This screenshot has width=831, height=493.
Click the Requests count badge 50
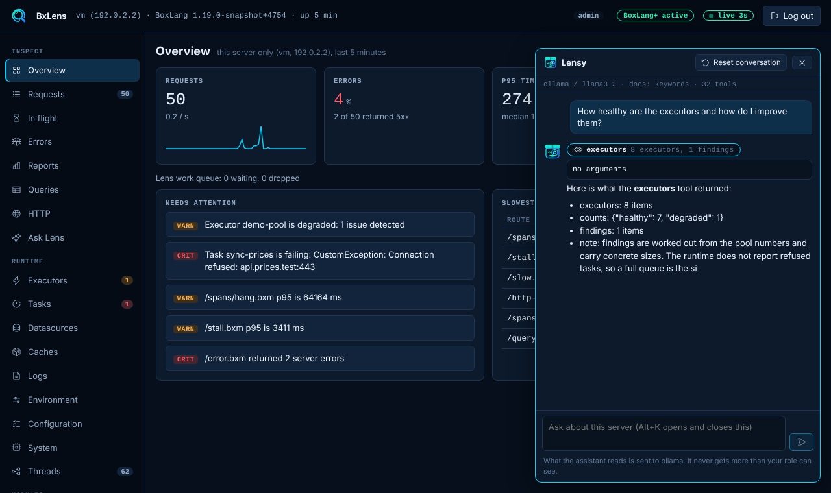[125, 94]
